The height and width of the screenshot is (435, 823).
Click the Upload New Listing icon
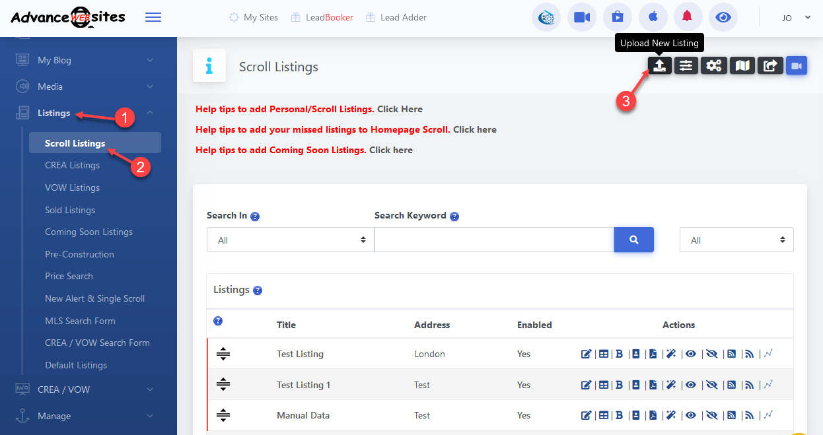[x=659, y=65]
